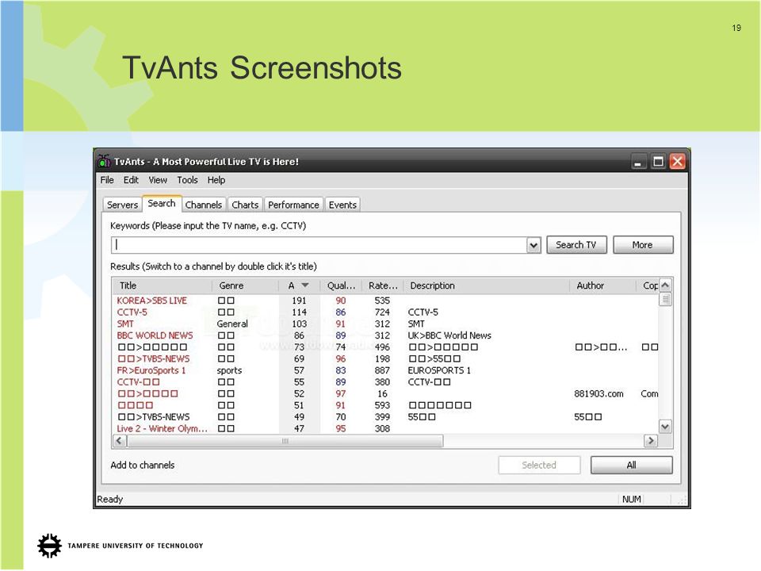The height and width of the screenshot is (571, 761).
Task: Click the A column sort arrow header
Action: (300, 285)
